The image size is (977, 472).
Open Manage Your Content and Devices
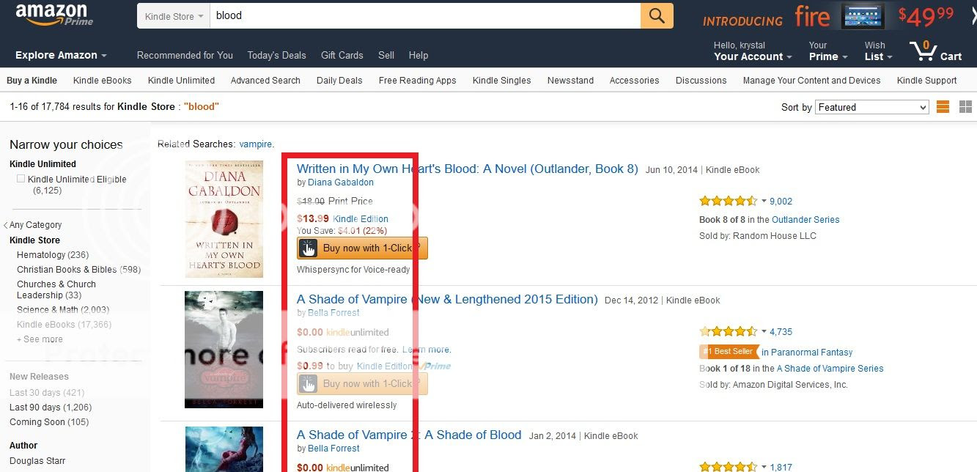(811, 81)
